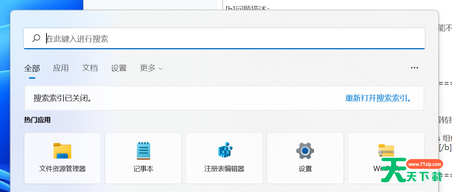The image size is (452, 192).
Task: Open the three-dot options menu
Action: click(x=414, y=68)
